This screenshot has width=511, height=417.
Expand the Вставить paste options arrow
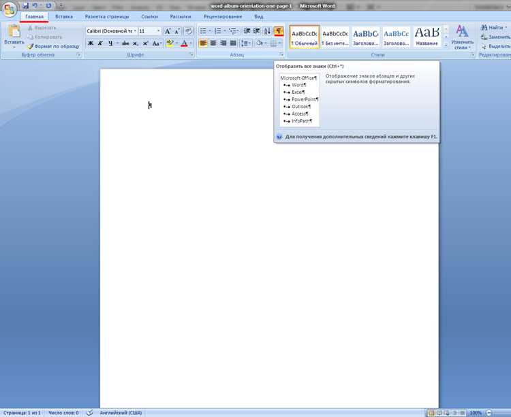[x=14, y=47]
